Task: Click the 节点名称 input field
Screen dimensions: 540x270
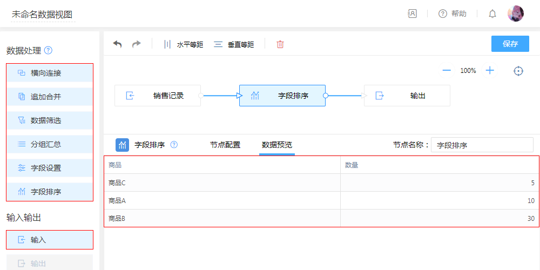Action: click(482, 145)
